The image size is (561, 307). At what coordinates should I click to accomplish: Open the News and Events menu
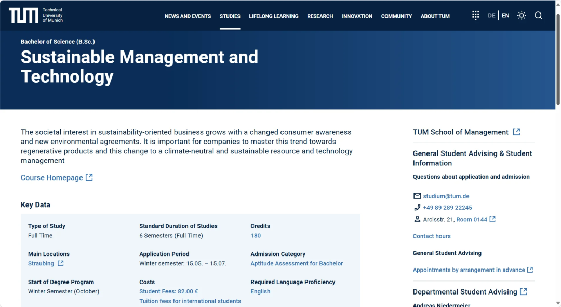point(188,16)
